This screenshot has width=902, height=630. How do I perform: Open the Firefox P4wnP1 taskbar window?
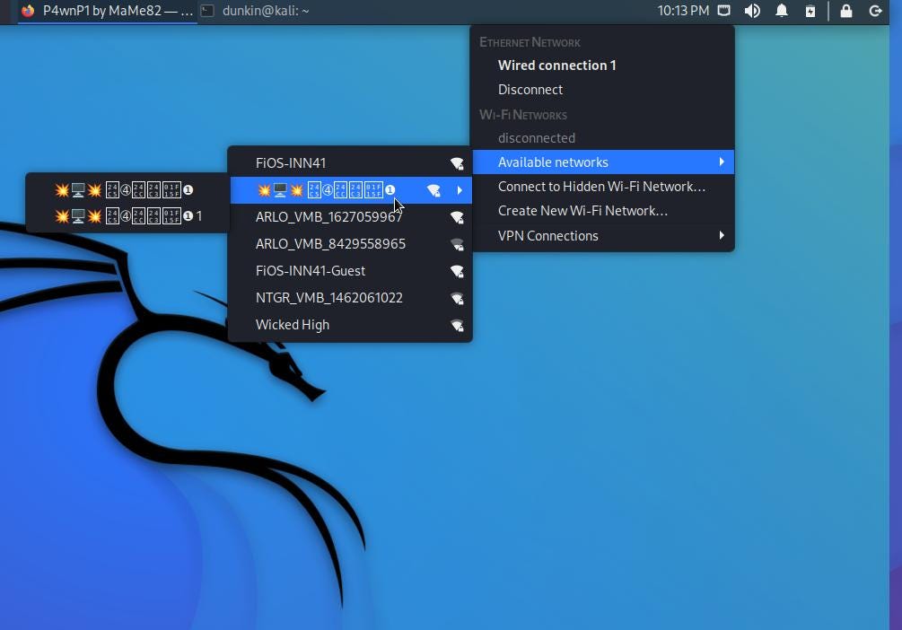108,11
